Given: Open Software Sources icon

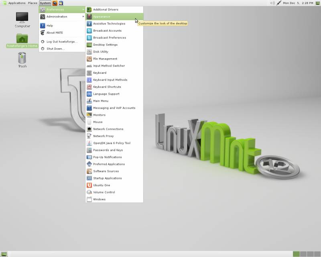Looking at the screenshot, I should (x=89, y=171).
